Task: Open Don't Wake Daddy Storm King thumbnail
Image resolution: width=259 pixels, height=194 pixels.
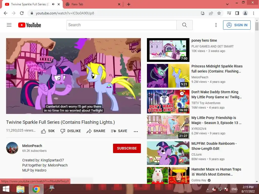Action: (x=168, y=102)
